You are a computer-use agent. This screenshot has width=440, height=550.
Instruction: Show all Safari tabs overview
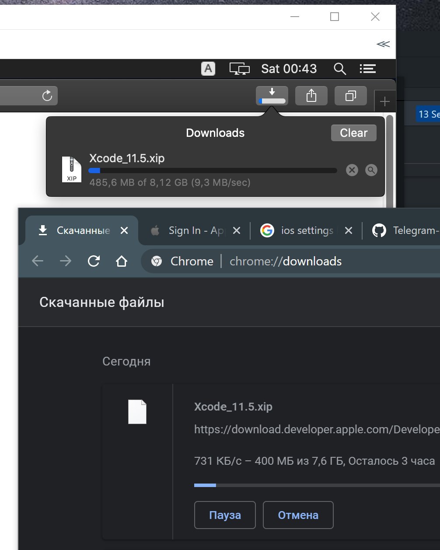(350, 95)
